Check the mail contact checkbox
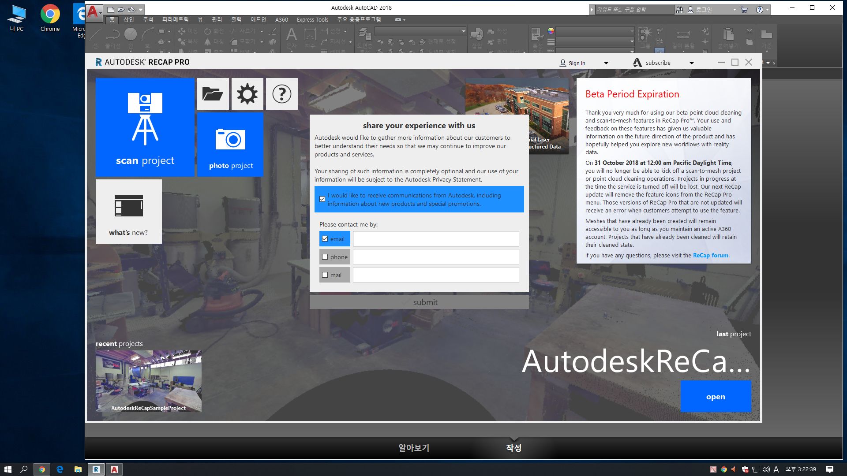Image resolution: width=847 pixels, height=476 pixels. coord(325,275)
